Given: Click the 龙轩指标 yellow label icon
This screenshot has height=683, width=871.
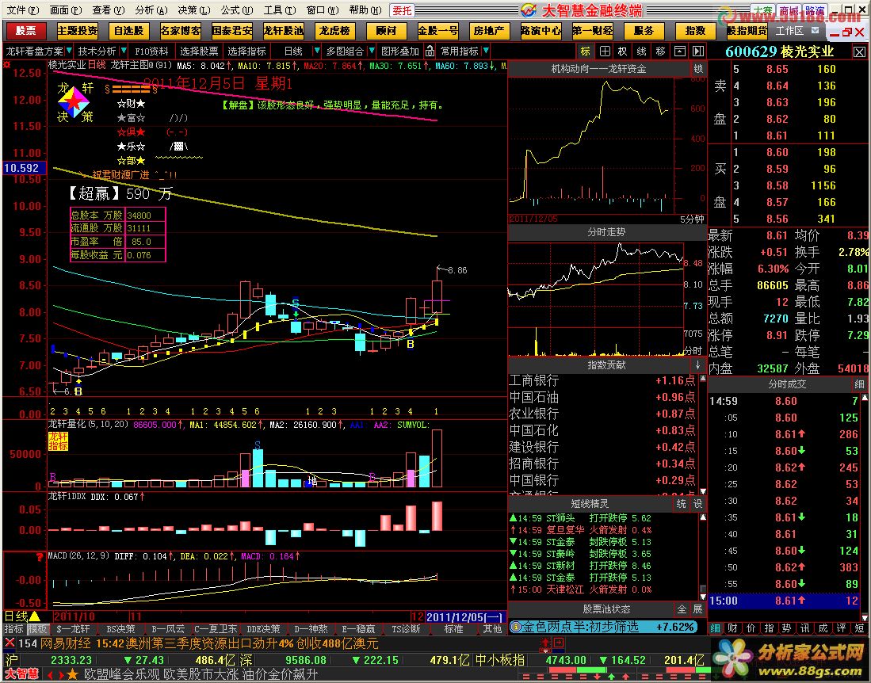Looking at the screenshot, I should [58, 441].
